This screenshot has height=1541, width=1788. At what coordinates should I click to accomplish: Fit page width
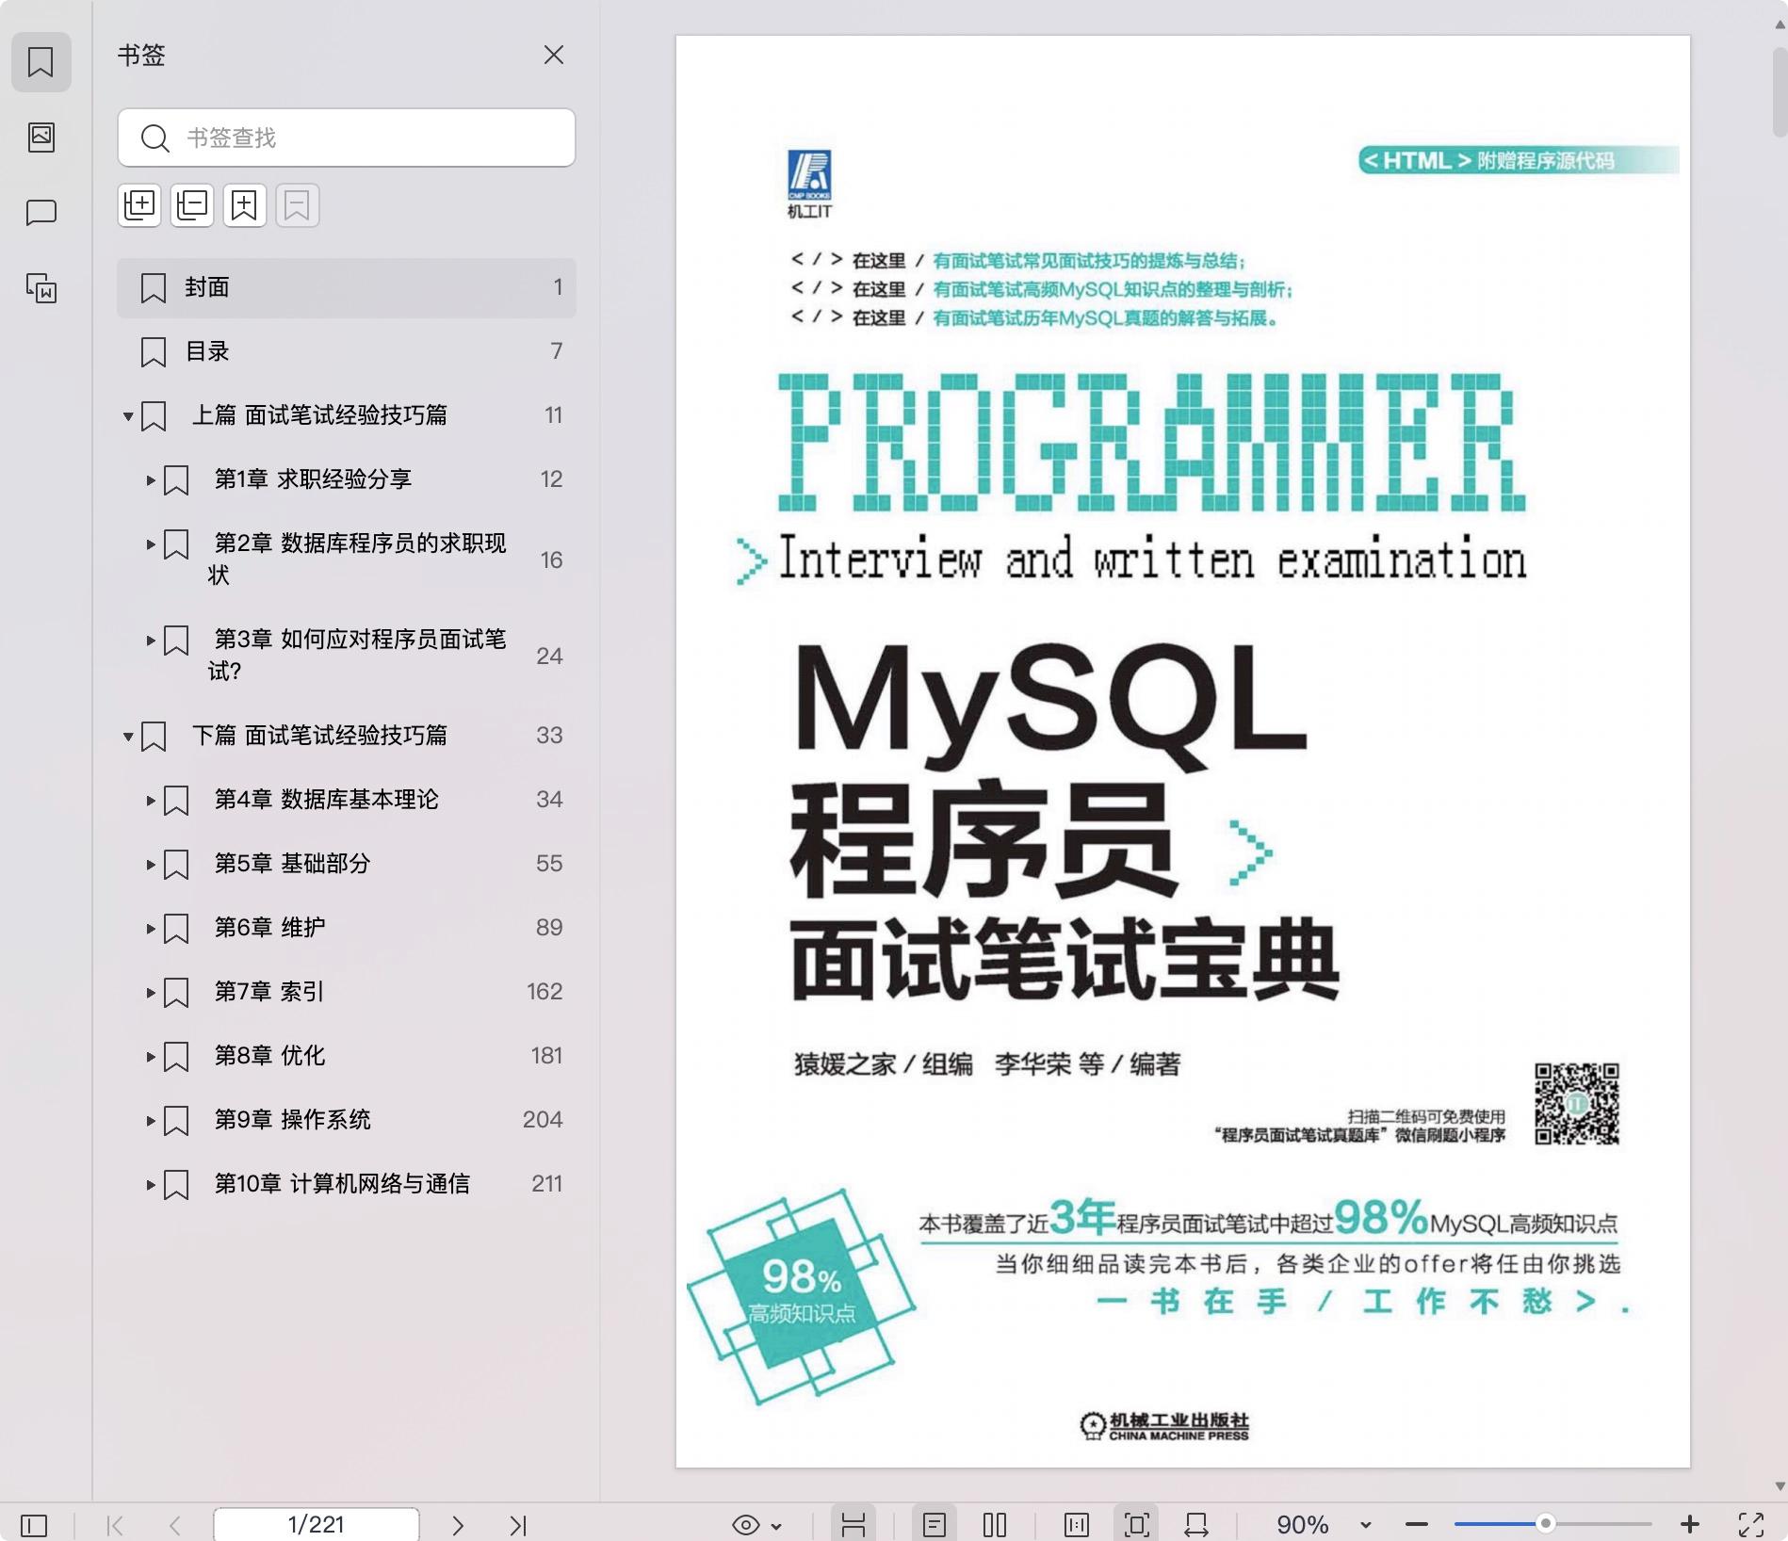(x=1196, y=1525)
